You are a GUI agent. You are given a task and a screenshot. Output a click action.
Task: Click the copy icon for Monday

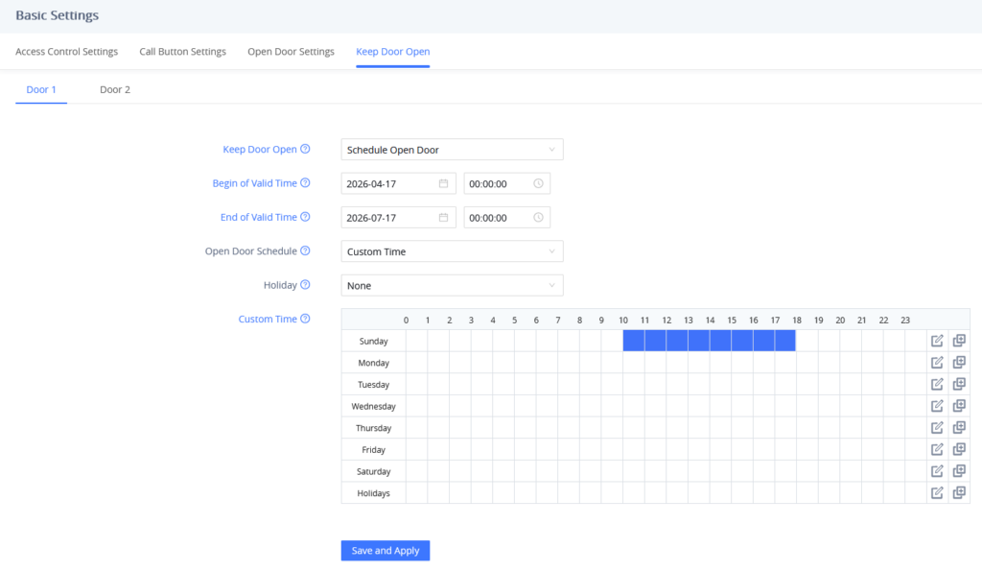pyautogui.click(x=959, y=363)
